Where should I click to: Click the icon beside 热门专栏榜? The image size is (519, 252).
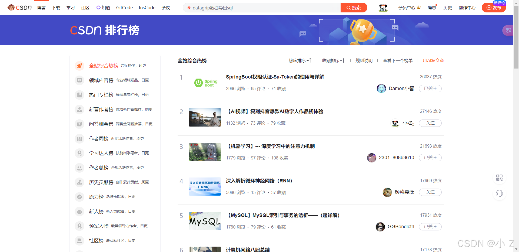[x=79, y=95]
